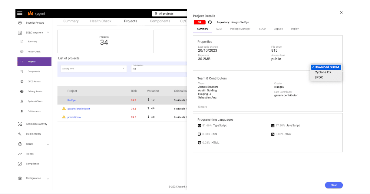This screenshot has width=370, height=194.
Task: Open the Anomalous activity icon
Action: pos(20,124)
